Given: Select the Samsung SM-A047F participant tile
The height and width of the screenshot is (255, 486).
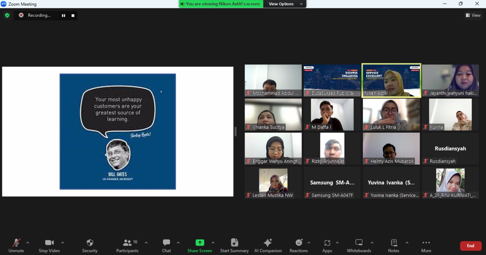Looking at the screenshot, I should coord(332,183).
